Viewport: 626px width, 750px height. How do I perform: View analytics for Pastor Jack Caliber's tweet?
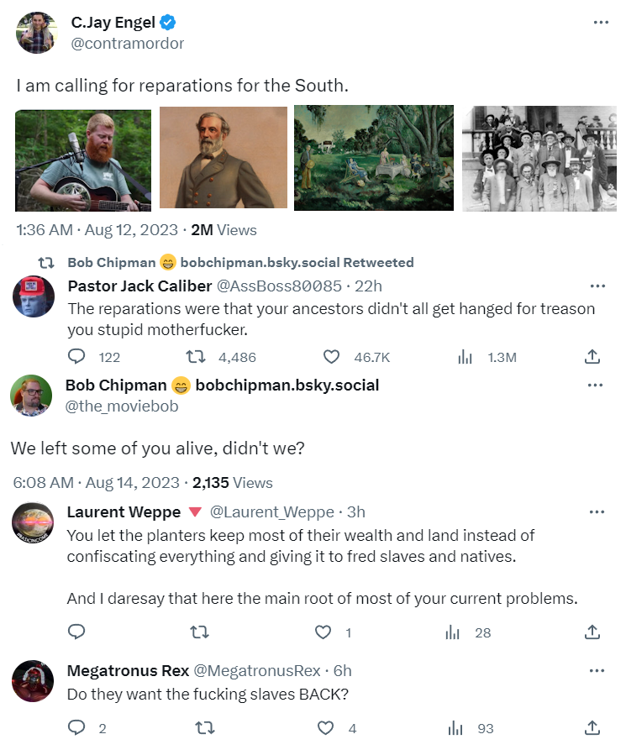tap(464, 357)
